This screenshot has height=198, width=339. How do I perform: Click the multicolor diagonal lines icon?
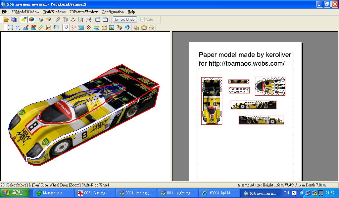click(89, 27)
